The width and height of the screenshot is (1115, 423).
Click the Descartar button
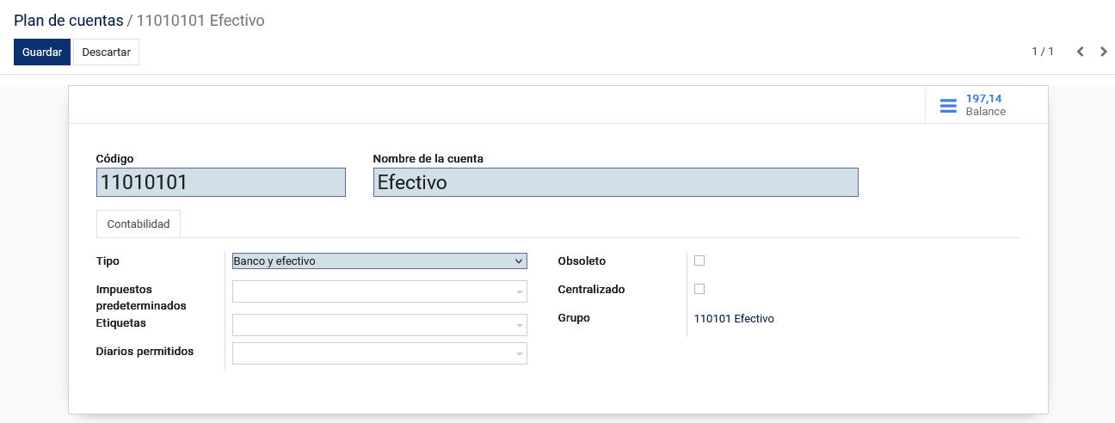click(x=107, y=52)
